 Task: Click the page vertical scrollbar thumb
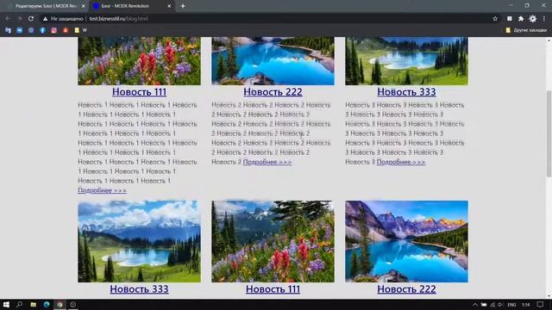tap(549, 133)
